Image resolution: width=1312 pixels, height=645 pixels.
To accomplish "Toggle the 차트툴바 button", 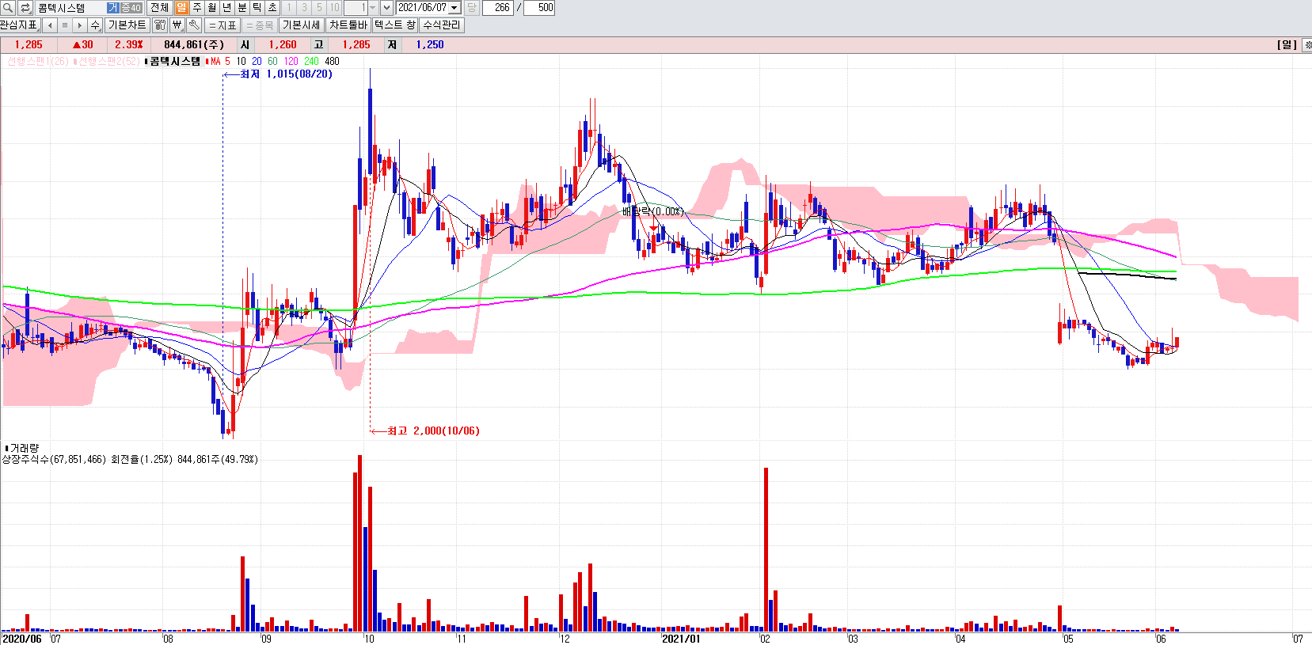I will (348, 25).
